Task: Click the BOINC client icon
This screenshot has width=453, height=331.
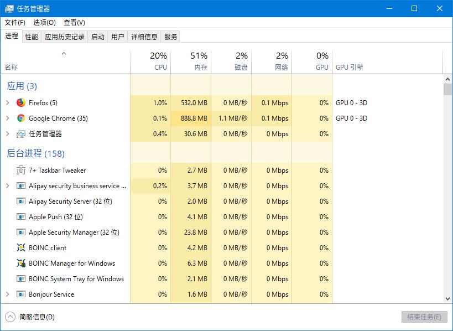Action: (21, 247)
